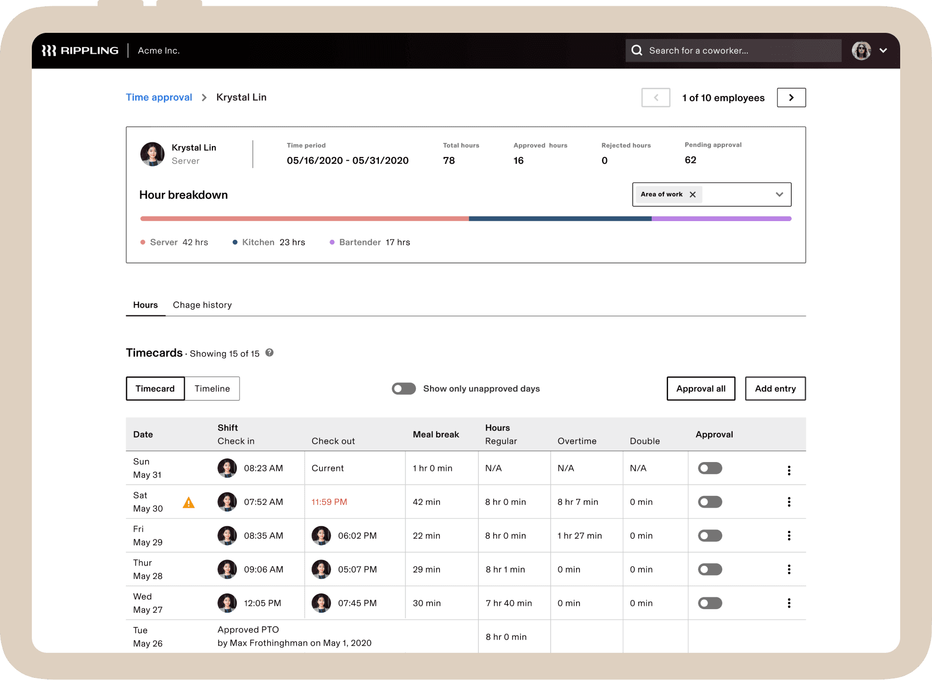Screen dimensions: 932x680
Task: Expand the Area of work dropdown
Action: coord(779,195)
